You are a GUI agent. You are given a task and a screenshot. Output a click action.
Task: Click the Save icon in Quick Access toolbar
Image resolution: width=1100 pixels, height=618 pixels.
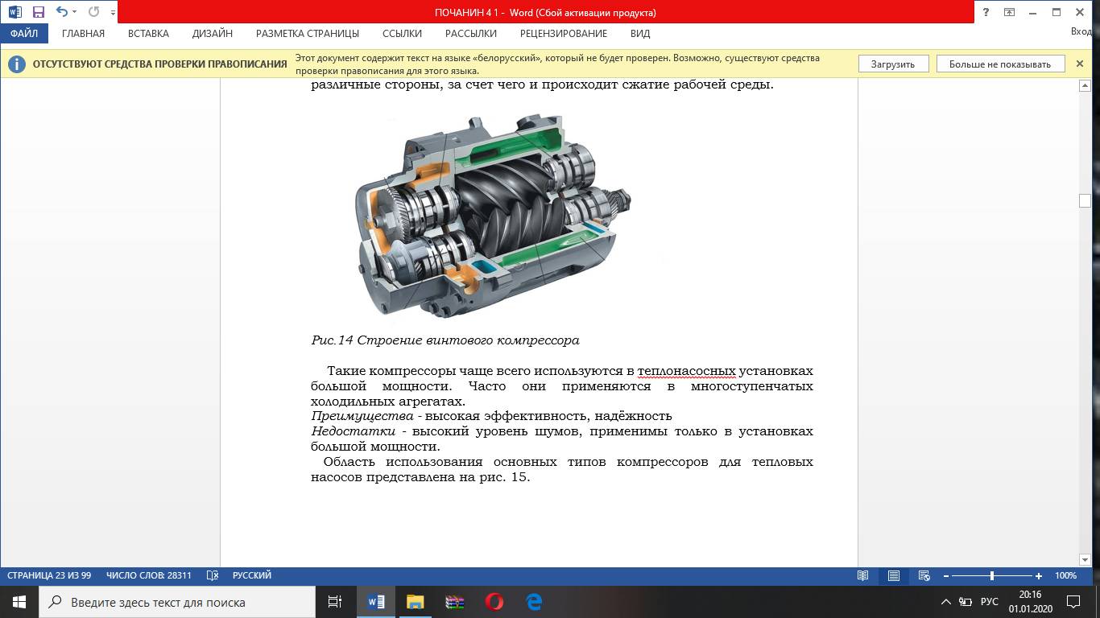click(38, 12)
